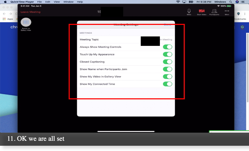
Task: Toggle off Always Show Meeting Controls
Action: point(168,47)
